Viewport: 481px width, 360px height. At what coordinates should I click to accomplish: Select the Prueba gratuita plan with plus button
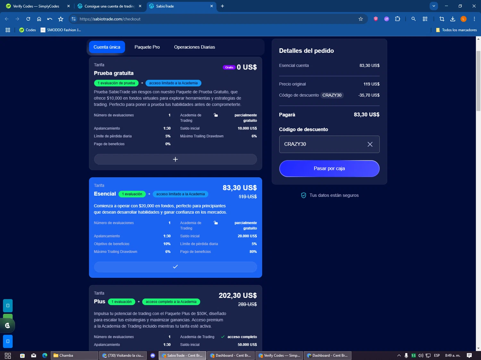[175, 159]
